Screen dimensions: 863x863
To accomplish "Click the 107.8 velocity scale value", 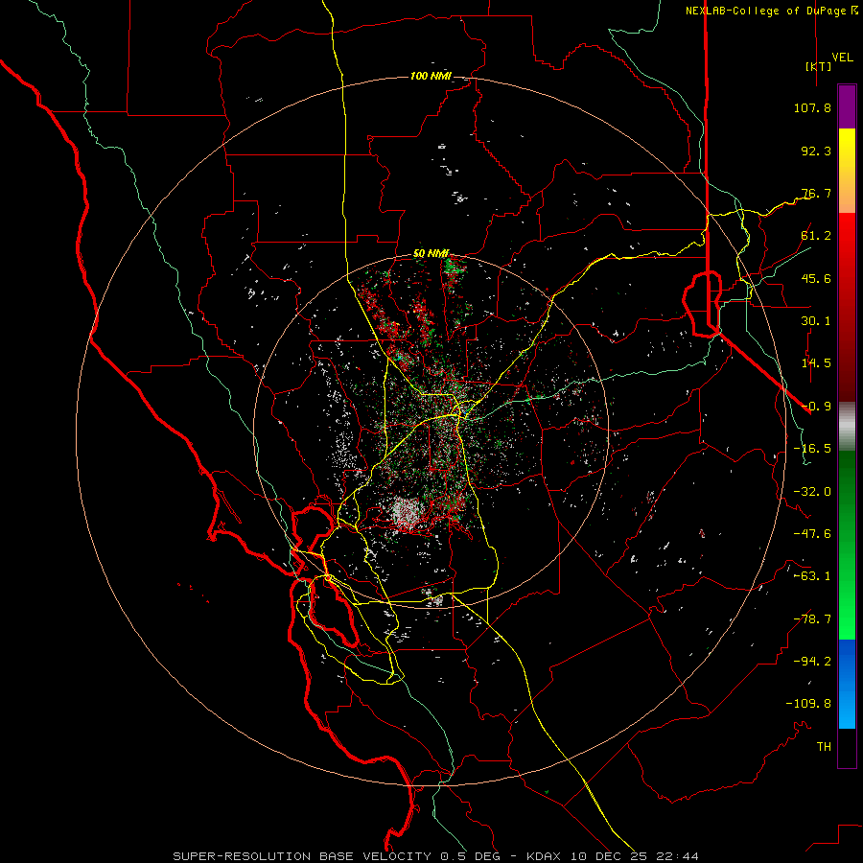I will [x=812, y=107].
